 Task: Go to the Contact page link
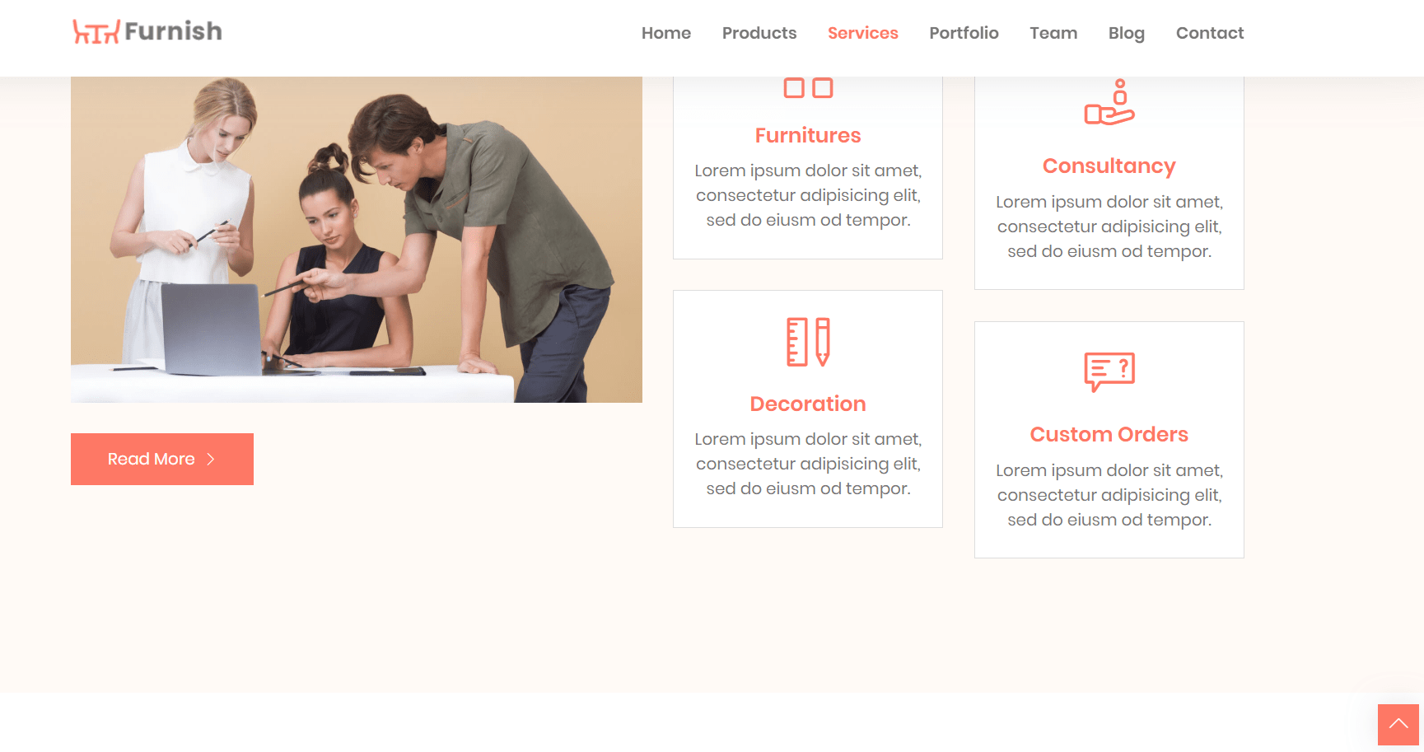(1210, 33)
